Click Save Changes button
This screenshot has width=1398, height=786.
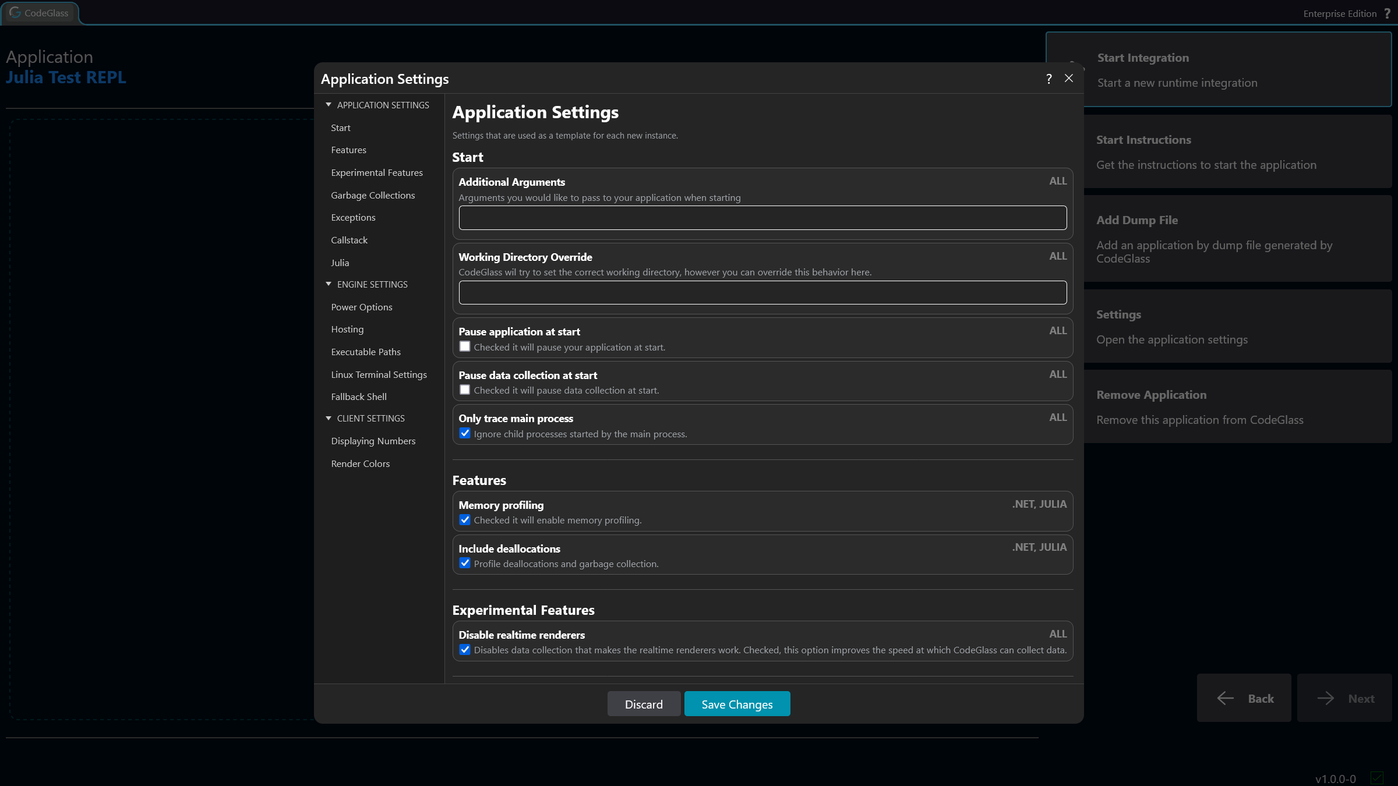pos(737,704)
